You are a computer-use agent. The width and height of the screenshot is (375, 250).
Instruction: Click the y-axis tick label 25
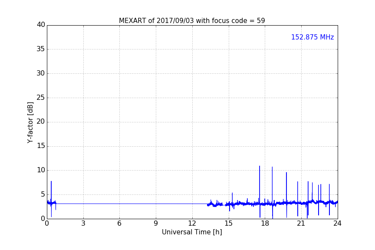click(41, 98)
